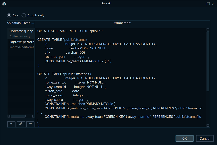Select the Attach only radio button

(24, 15)
